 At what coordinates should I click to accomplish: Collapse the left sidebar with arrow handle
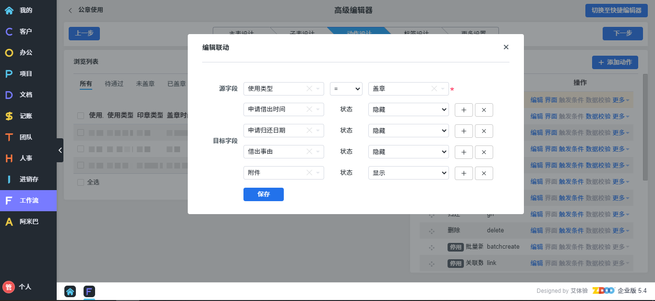coord(60,150)
